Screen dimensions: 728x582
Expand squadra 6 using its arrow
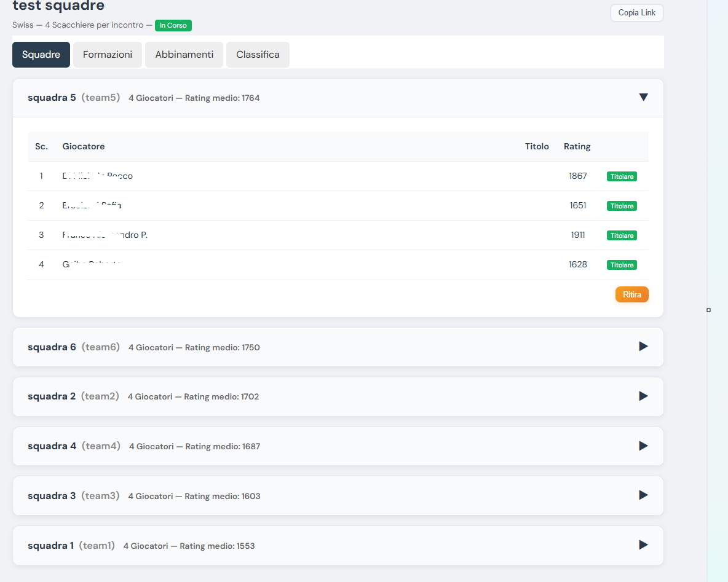(x=643, y=347)
